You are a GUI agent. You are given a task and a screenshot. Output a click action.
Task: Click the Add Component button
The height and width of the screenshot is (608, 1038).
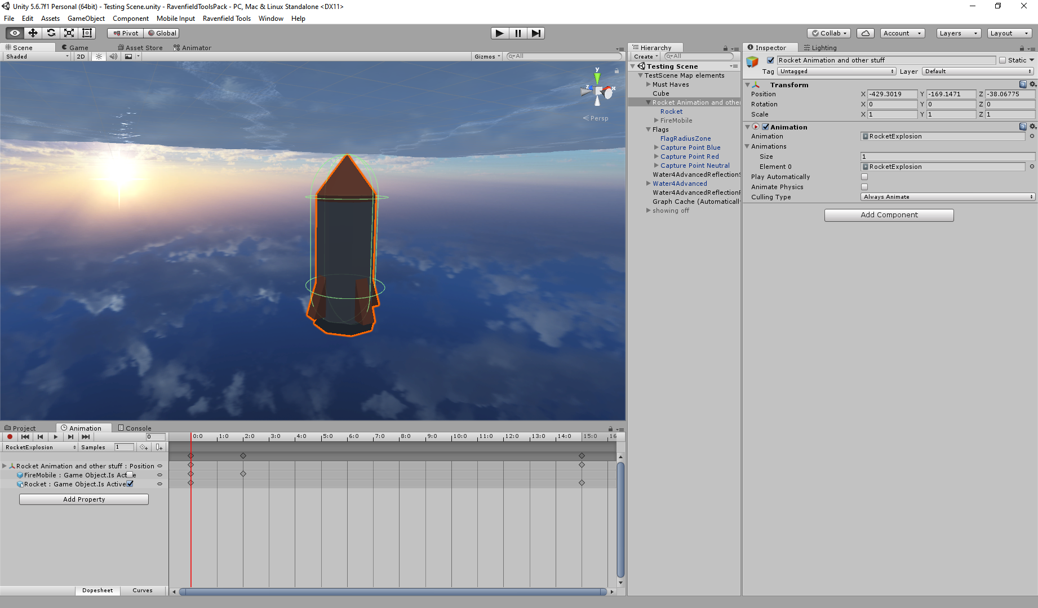coord(889,215)
